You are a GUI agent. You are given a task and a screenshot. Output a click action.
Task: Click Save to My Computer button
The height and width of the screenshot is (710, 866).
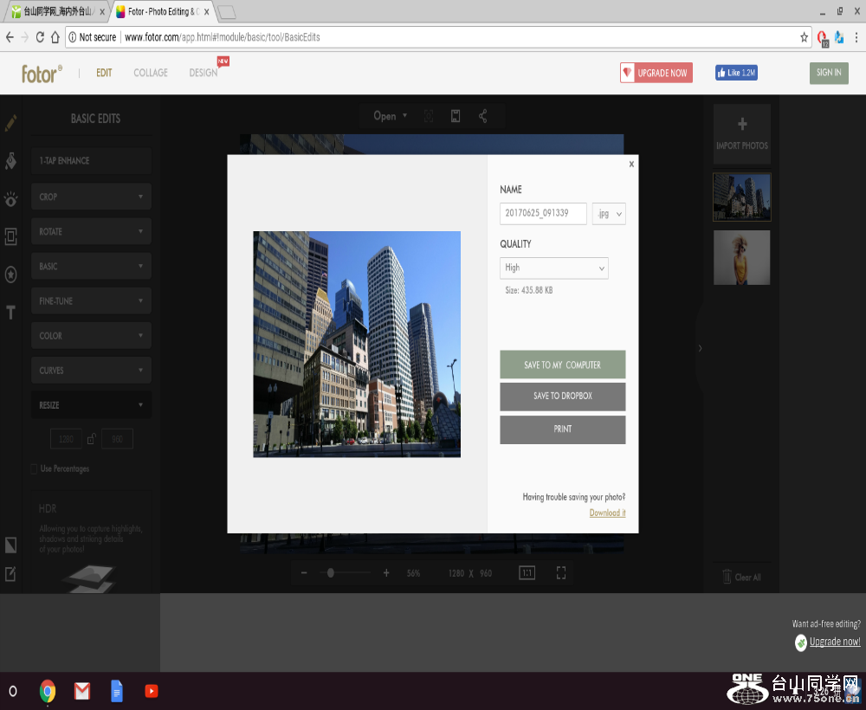562,365
